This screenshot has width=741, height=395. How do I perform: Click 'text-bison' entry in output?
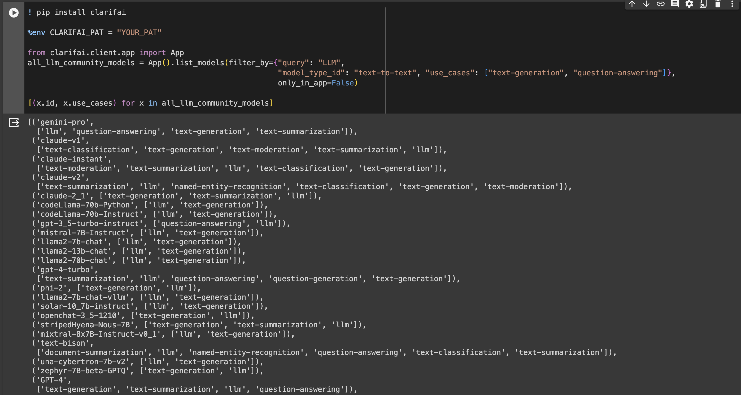(x=63, y=343)
